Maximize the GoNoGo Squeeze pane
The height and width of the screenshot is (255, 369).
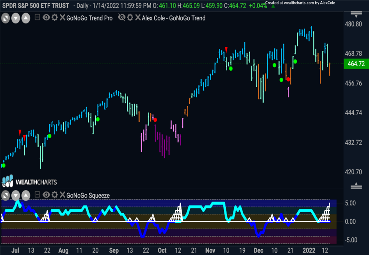[x=5, y=195]
